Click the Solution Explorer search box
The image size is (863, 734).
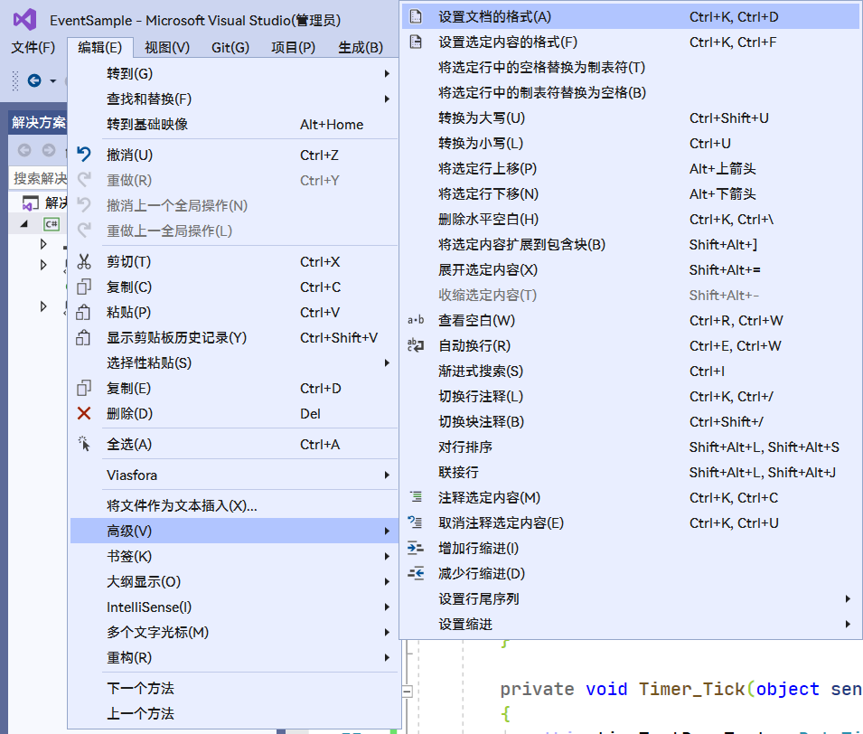pos(39,178)
